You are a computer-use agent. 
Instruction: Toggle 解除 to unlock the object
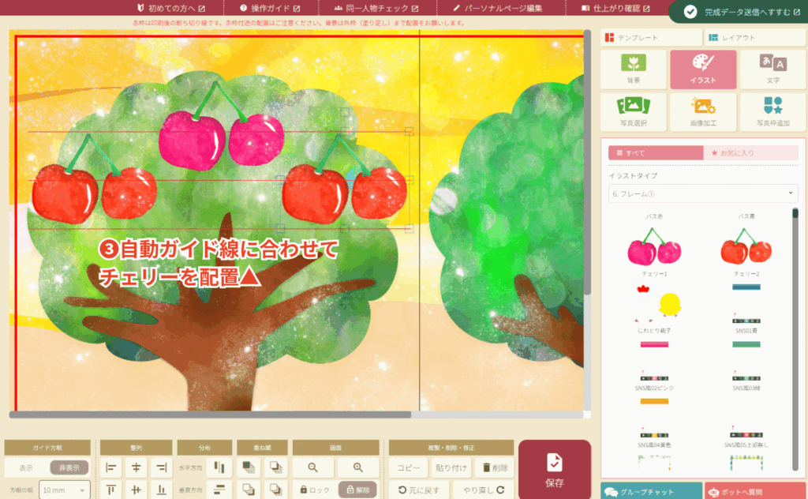click(357, 490)
